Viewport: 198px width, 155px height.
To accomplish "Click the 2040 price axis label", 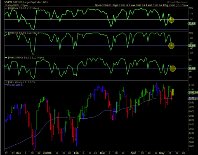I will pos(191,120).
